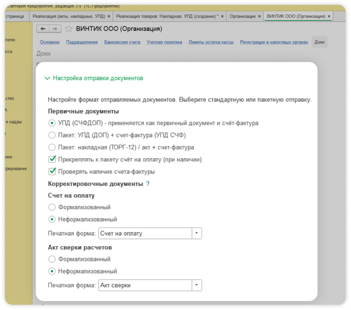Toggle Проверять наличие счета-фактуры checkbox

click(x=52, y=172)
